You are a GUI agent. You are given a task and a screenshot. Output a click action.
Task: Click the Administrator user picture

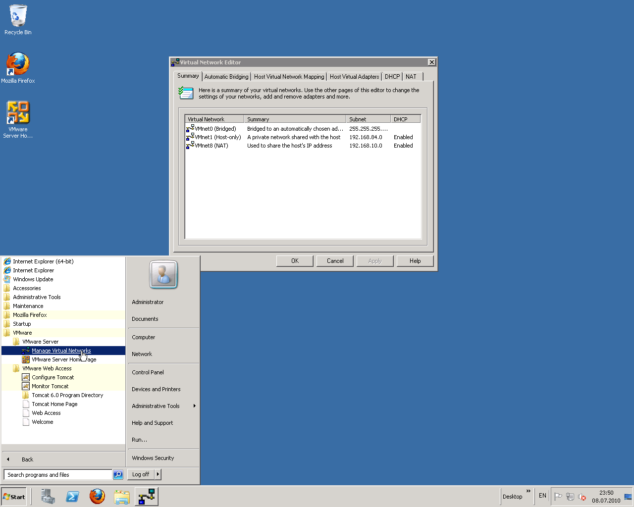click(x=163, y=274)
